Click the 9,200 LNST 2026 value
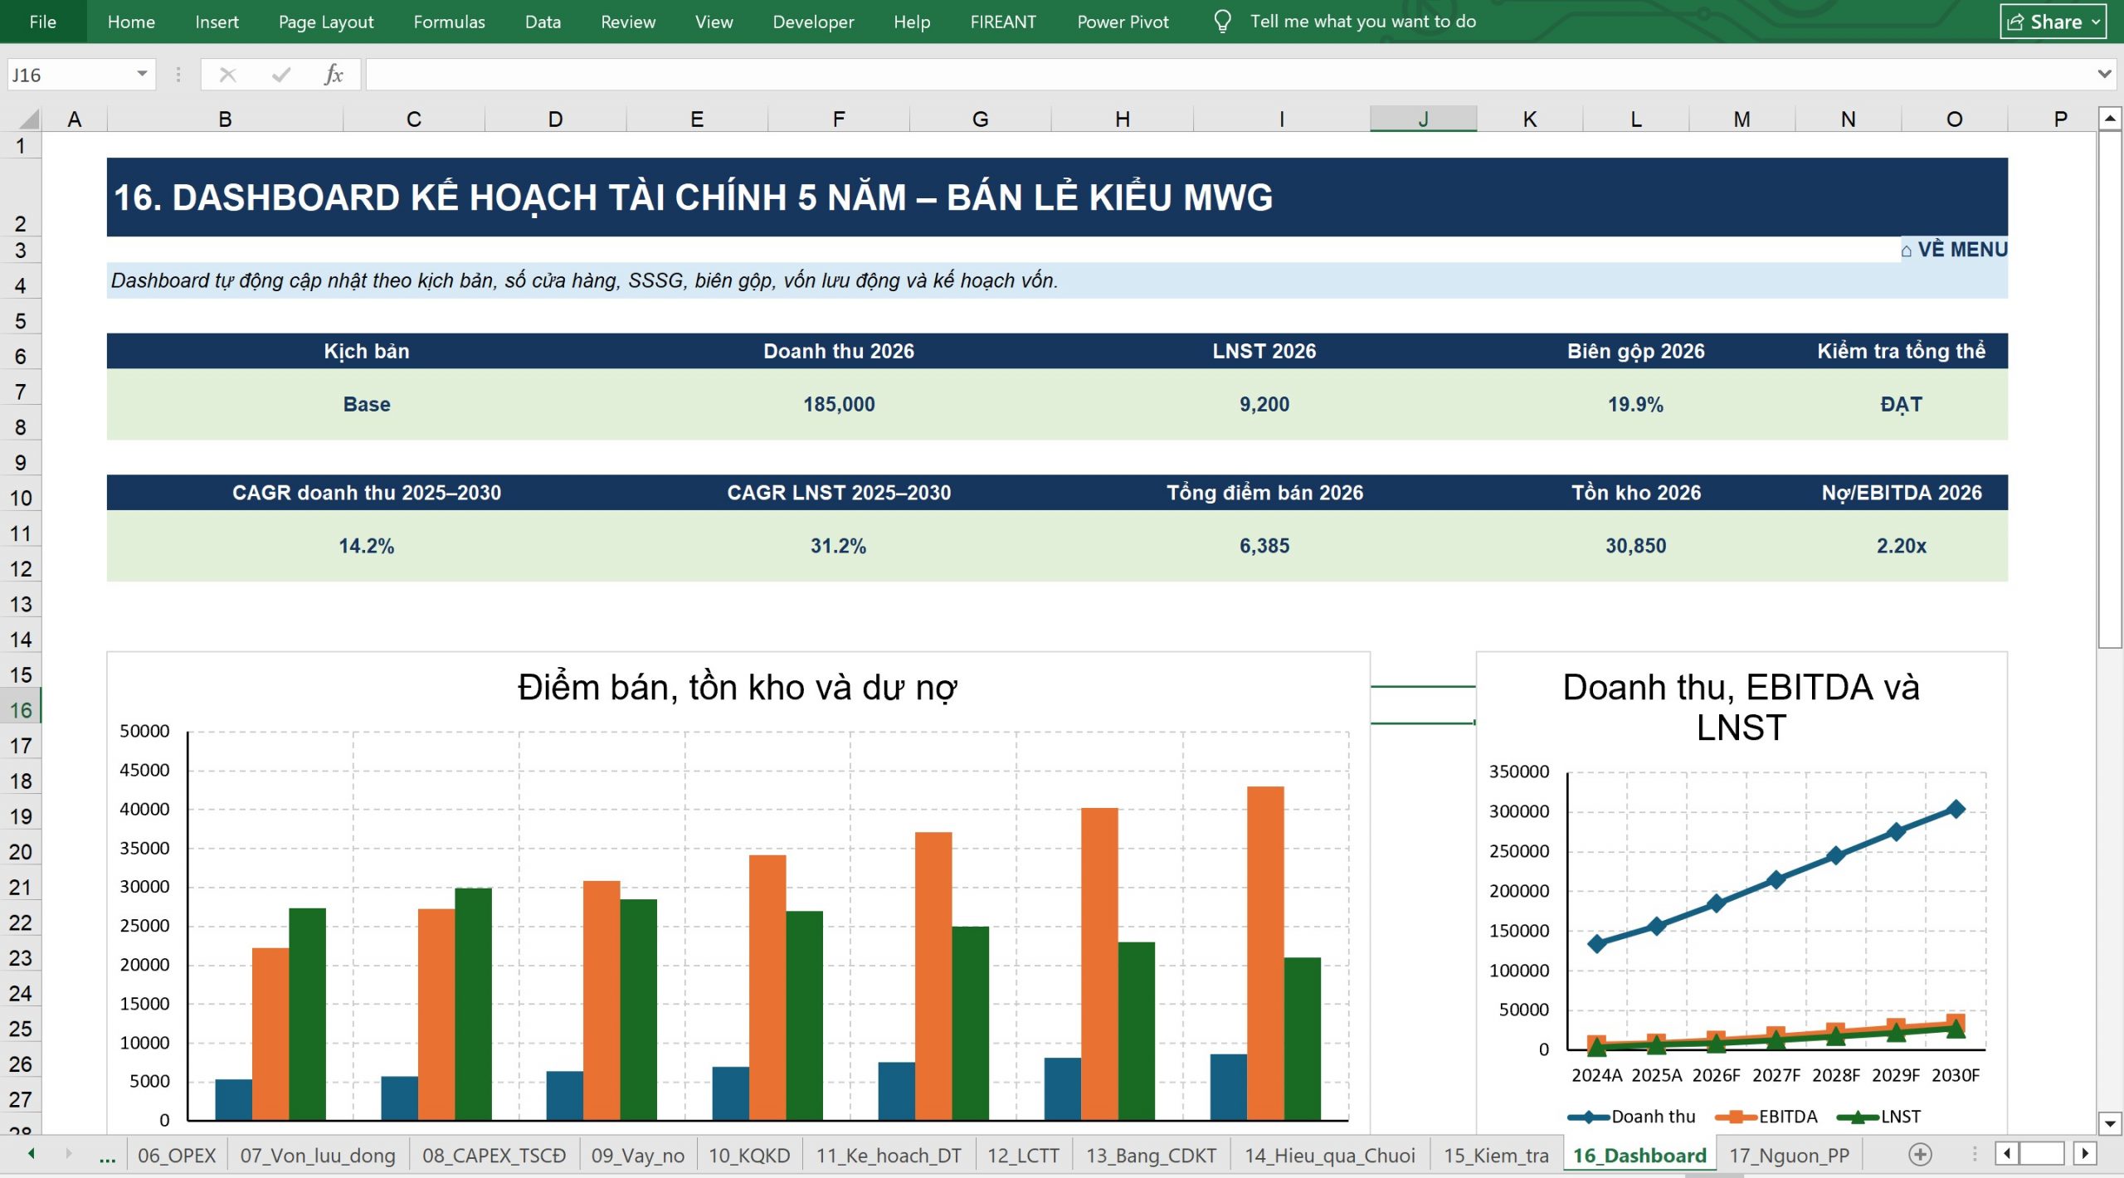This screenshot has width=2124, height=1178. click(x=1264, y=404)
